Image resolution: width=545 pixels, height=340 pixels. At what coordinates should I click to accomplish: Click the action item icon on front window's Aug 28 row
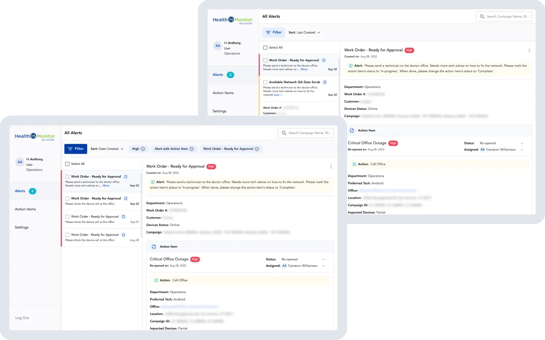123,235
